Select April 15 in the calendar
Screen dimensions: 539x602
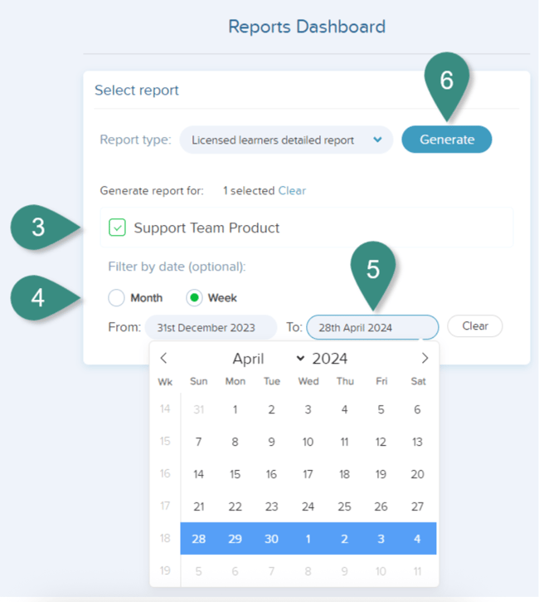(235, 474)
